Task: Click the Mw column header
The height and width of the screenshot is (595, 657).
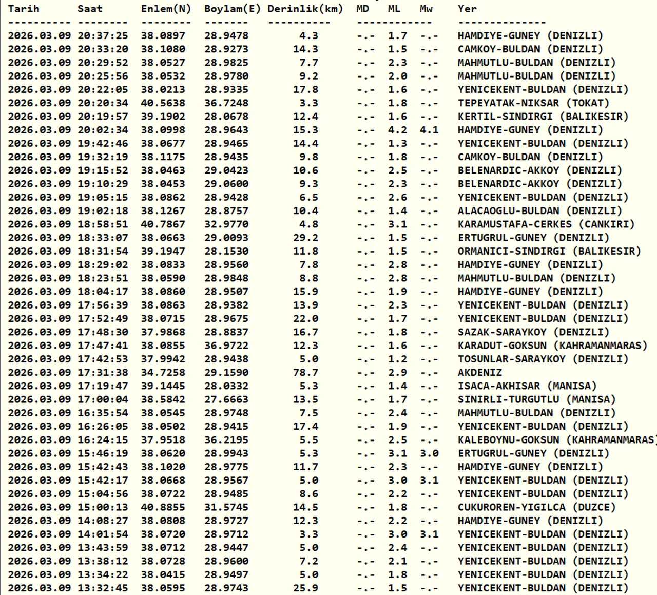Action: [426, 9]
